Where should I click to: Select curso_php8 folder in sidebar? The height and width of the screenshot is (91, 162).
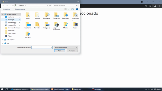11,33
